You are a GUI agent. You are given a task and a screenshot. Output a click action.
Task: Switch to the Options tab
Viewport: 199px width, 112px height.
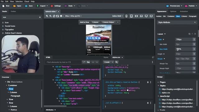coord(173,12)
